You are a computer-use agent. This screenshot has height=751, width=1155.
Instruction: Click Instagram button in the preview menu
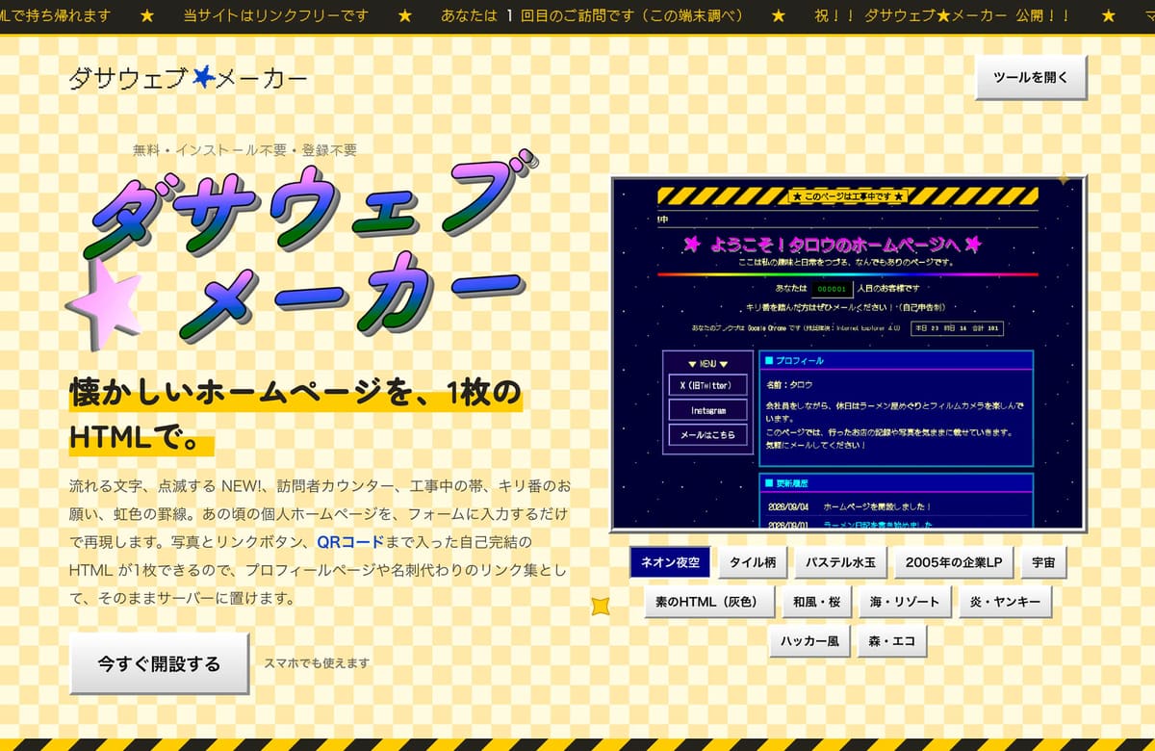(707, 410)
